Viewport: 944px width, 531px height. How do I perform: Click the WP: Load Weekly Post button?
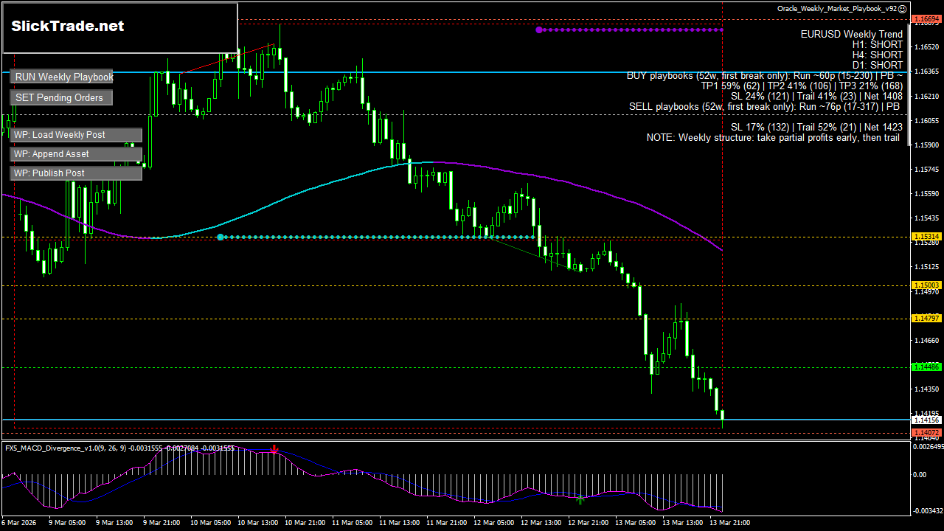[76, 135]
